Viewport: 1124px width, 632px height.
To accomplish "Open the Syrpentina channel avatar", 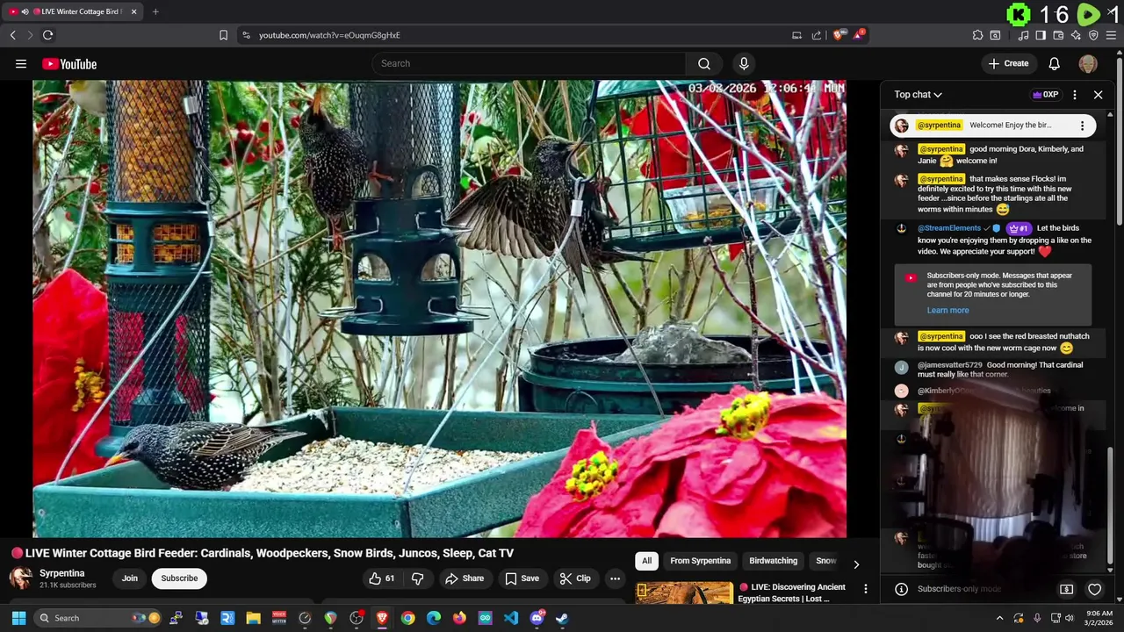I will pyautogui.click(x=21, y=578).
